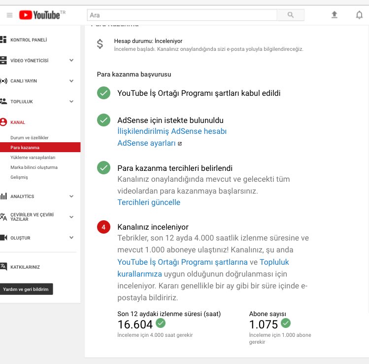Screen dimensions: 369x364
Task: Click İnceleme için 4.000 saat gerekir text
Action: (155, 335)
